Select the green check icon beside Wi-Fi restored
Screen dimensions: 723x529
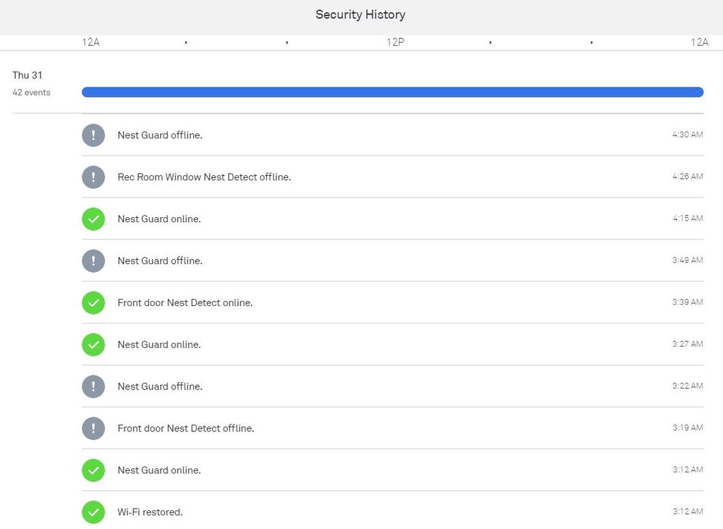click(x=93, y=512)
